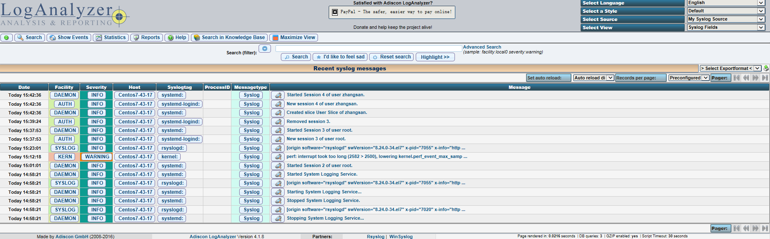Click the WARNING severity cell
770x239 pixels.
point(97,157)
